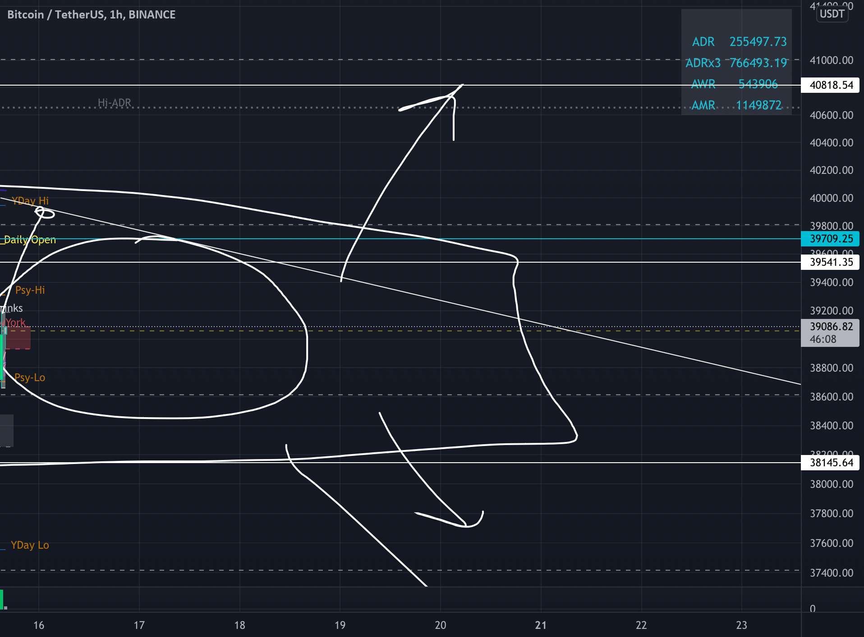Click the Psy-Hi label
The image size is (864, 637).
pos(30,290)
